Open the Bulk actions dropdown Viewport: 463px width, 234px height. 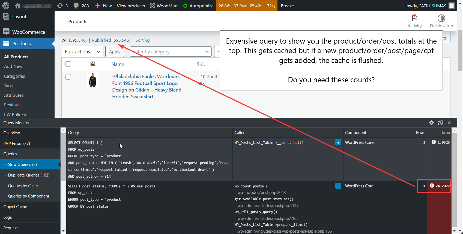[x=83, y=51]
